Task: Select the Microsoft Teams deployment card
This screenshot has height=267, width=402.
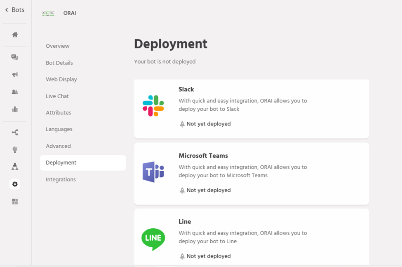Action: (251, 174)
